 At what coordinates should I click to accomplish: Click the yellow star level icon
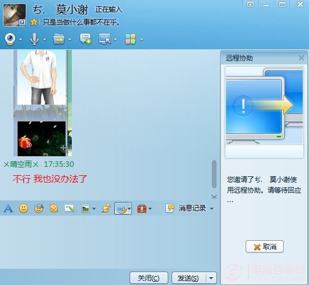34,22
